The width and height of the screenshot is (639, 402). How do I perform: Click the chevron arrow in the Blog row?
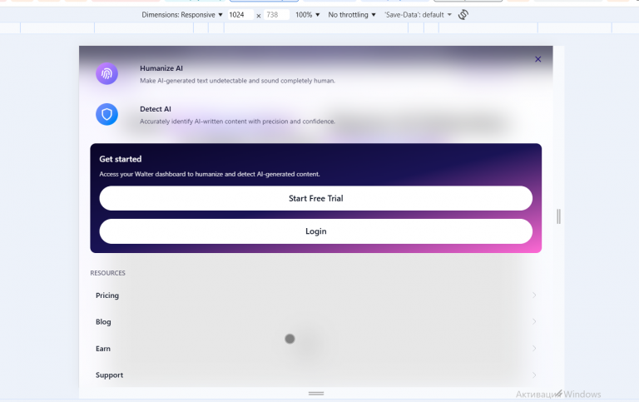pyautogui.click(x=534, y=321)
